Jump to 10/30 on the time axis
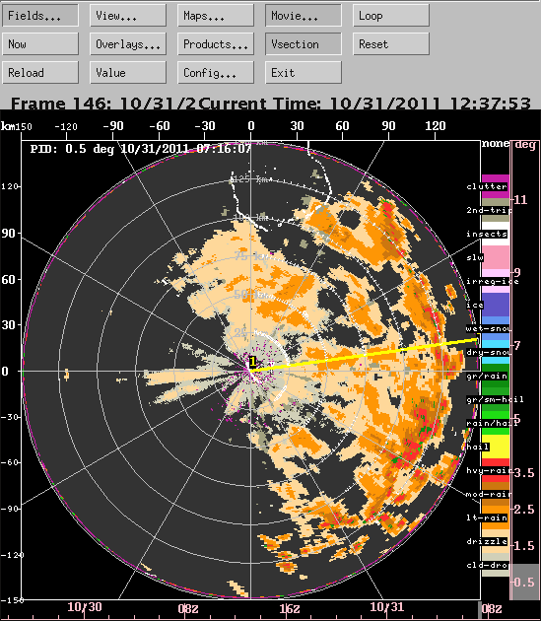The image size is (541, 621). click(x=85, y=607)
